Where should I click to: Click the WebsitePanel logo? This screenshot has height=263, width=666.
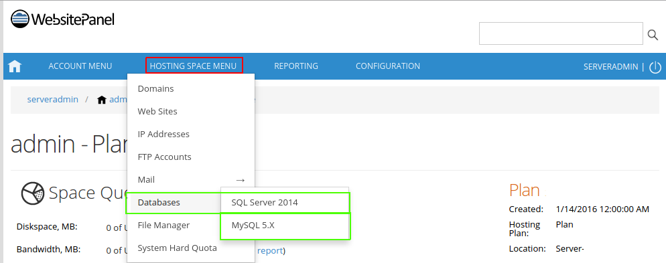(x=62, y=19)
